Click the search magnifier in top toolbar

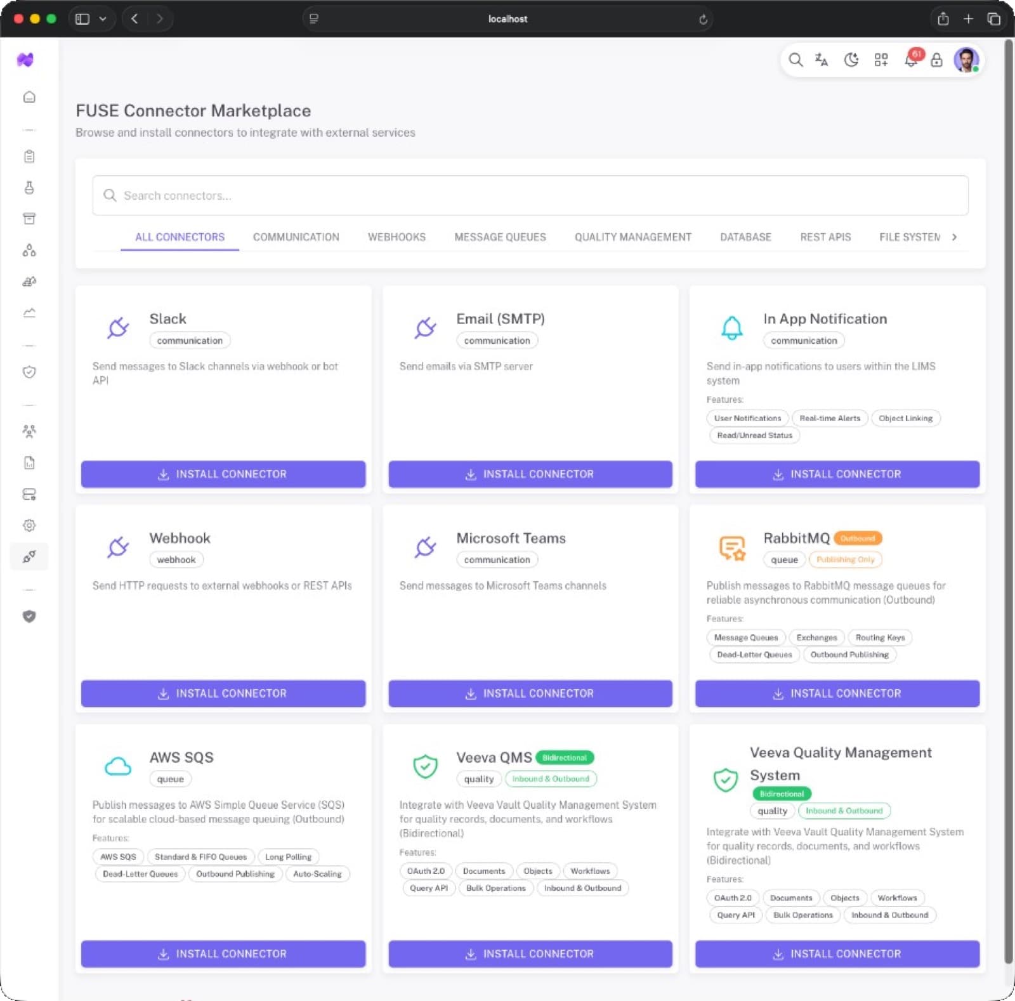pos(796,60)
